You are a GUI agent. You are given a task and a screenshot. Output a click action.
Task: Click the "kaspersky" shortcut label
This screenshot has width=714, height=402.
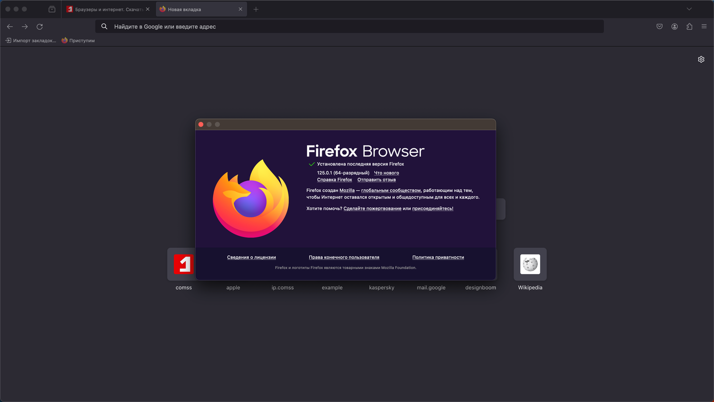point(382,288)
